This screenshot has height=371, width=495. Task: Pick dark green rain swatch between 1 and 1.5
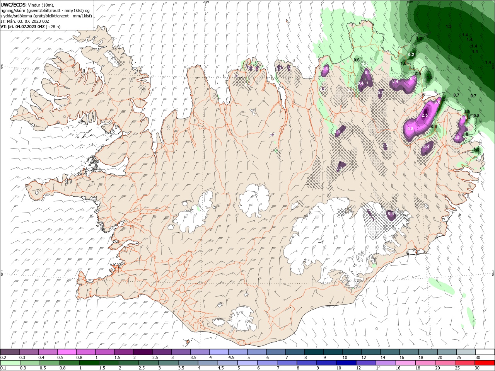click(89, 363)
